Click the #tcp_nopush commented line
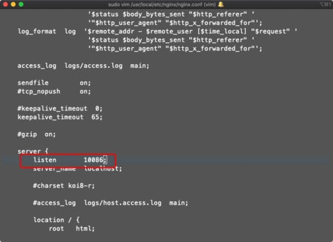Viewport: 333px width, 242px height. (x=54, y=92)
